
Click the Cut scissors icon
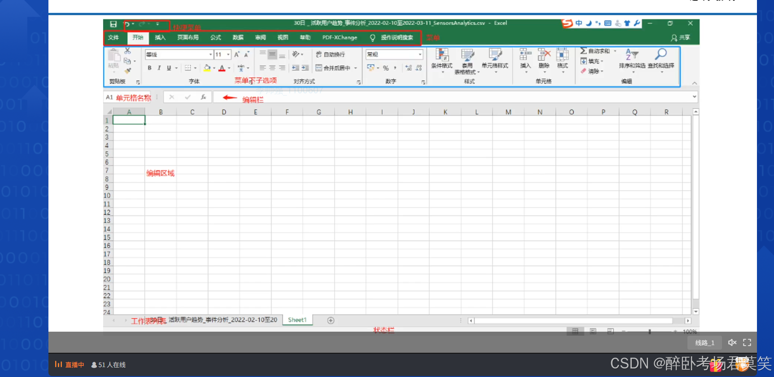[127, 51]
